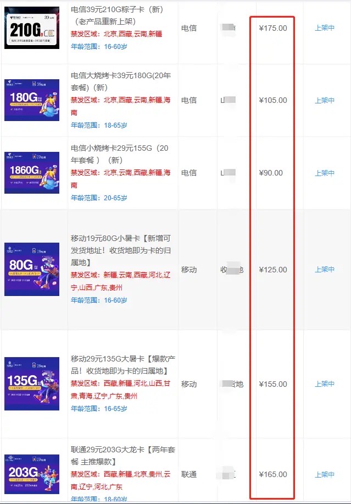Click 禁发区域 text of the 135G大暑卡 row

point(121,390)
